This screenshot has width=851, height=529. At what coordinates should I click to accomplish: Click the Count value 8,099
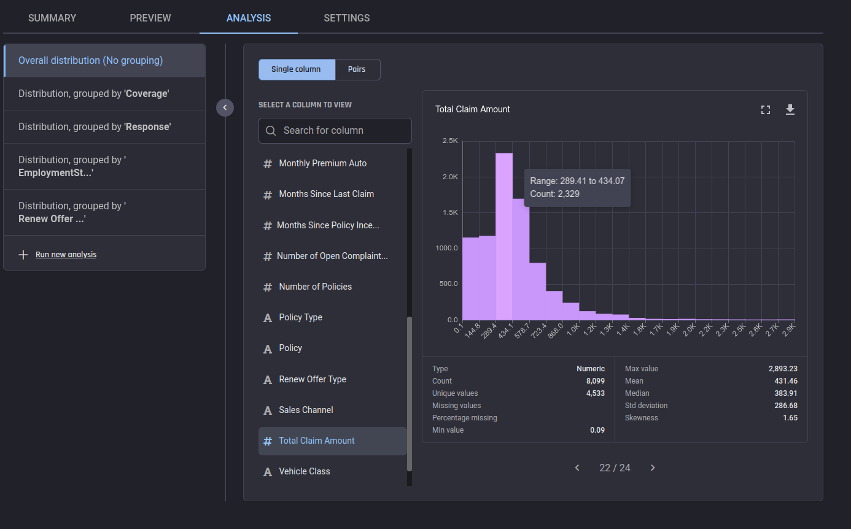tap(596, 381)
